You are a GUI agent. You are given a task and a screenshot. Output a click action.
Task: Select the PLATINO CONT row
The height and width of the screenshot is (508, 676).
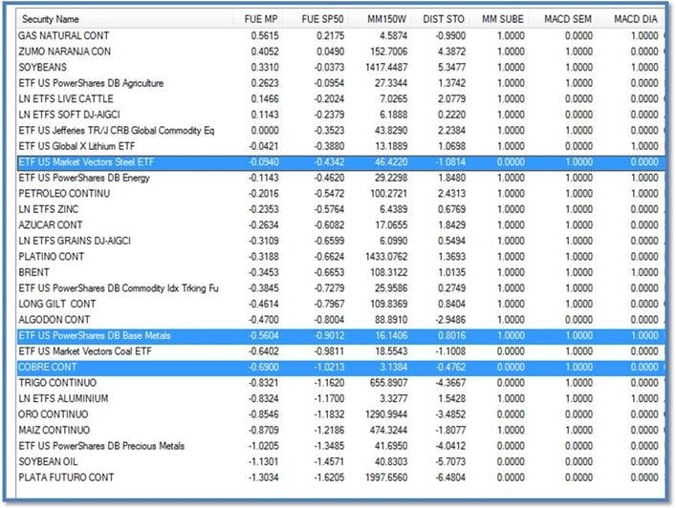[340, 257]
